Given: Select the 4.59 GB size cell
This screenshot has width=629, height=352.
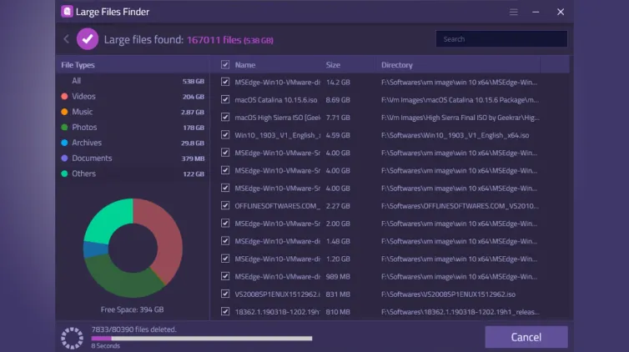Looking at the screenshot, I should 338,135.
